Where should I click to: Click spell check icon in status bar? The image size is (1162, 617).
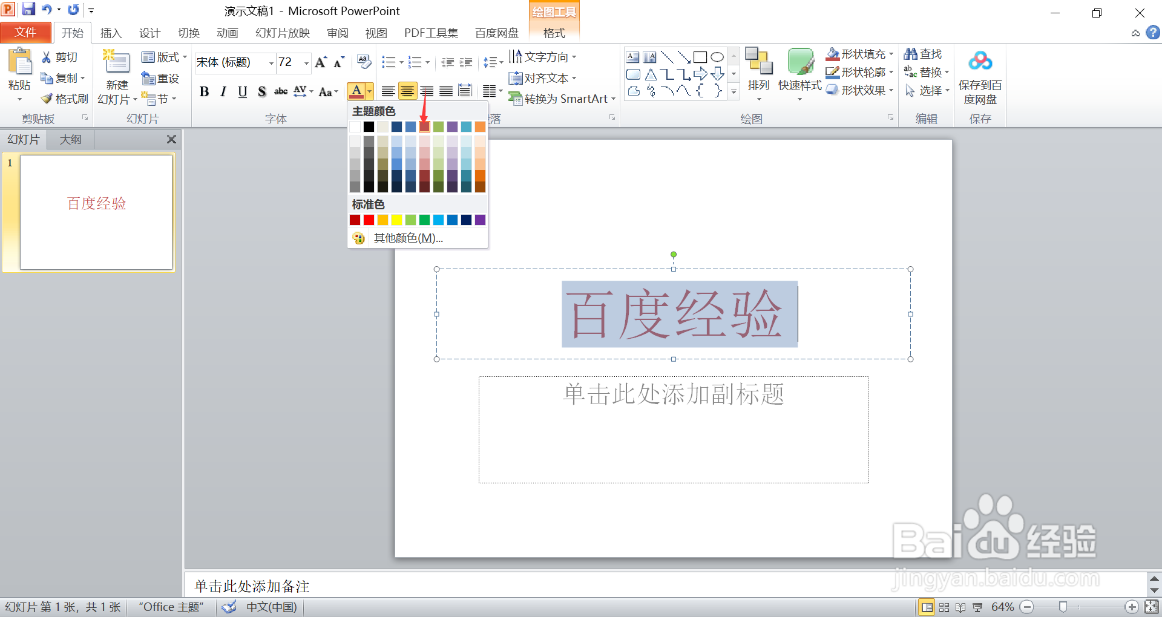tap(229, 607)
